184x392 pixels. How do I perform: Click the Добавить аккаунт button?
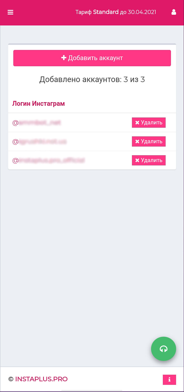click(92, 58)
